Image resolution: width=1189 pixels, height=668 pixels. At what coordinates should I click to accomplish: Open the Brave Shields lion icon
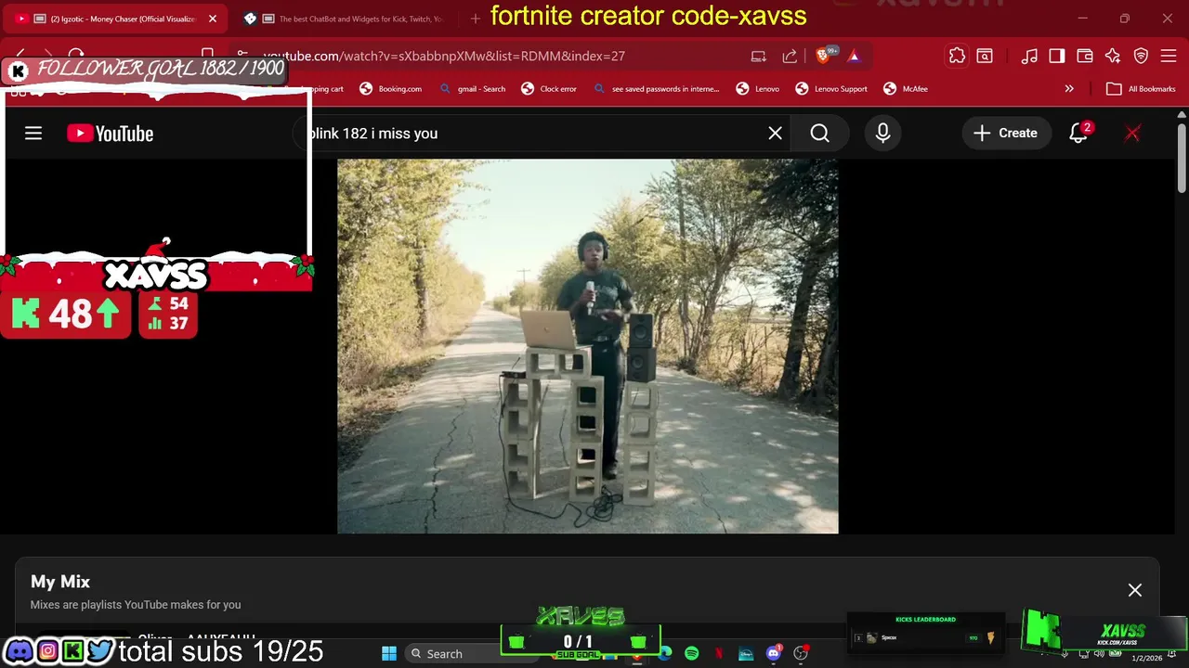[823, 56]
